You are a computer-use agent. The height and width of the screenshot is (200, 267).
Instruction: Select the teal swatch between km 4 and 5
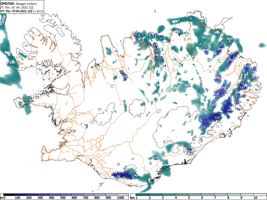coord(182,195)
